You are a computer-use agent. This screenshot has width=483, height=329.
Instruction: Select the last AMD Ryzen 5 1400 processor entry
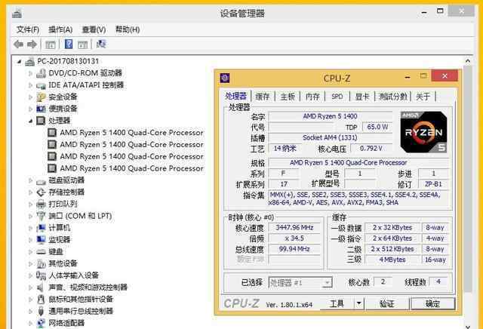pyautogui.click(x=131, y=168)
